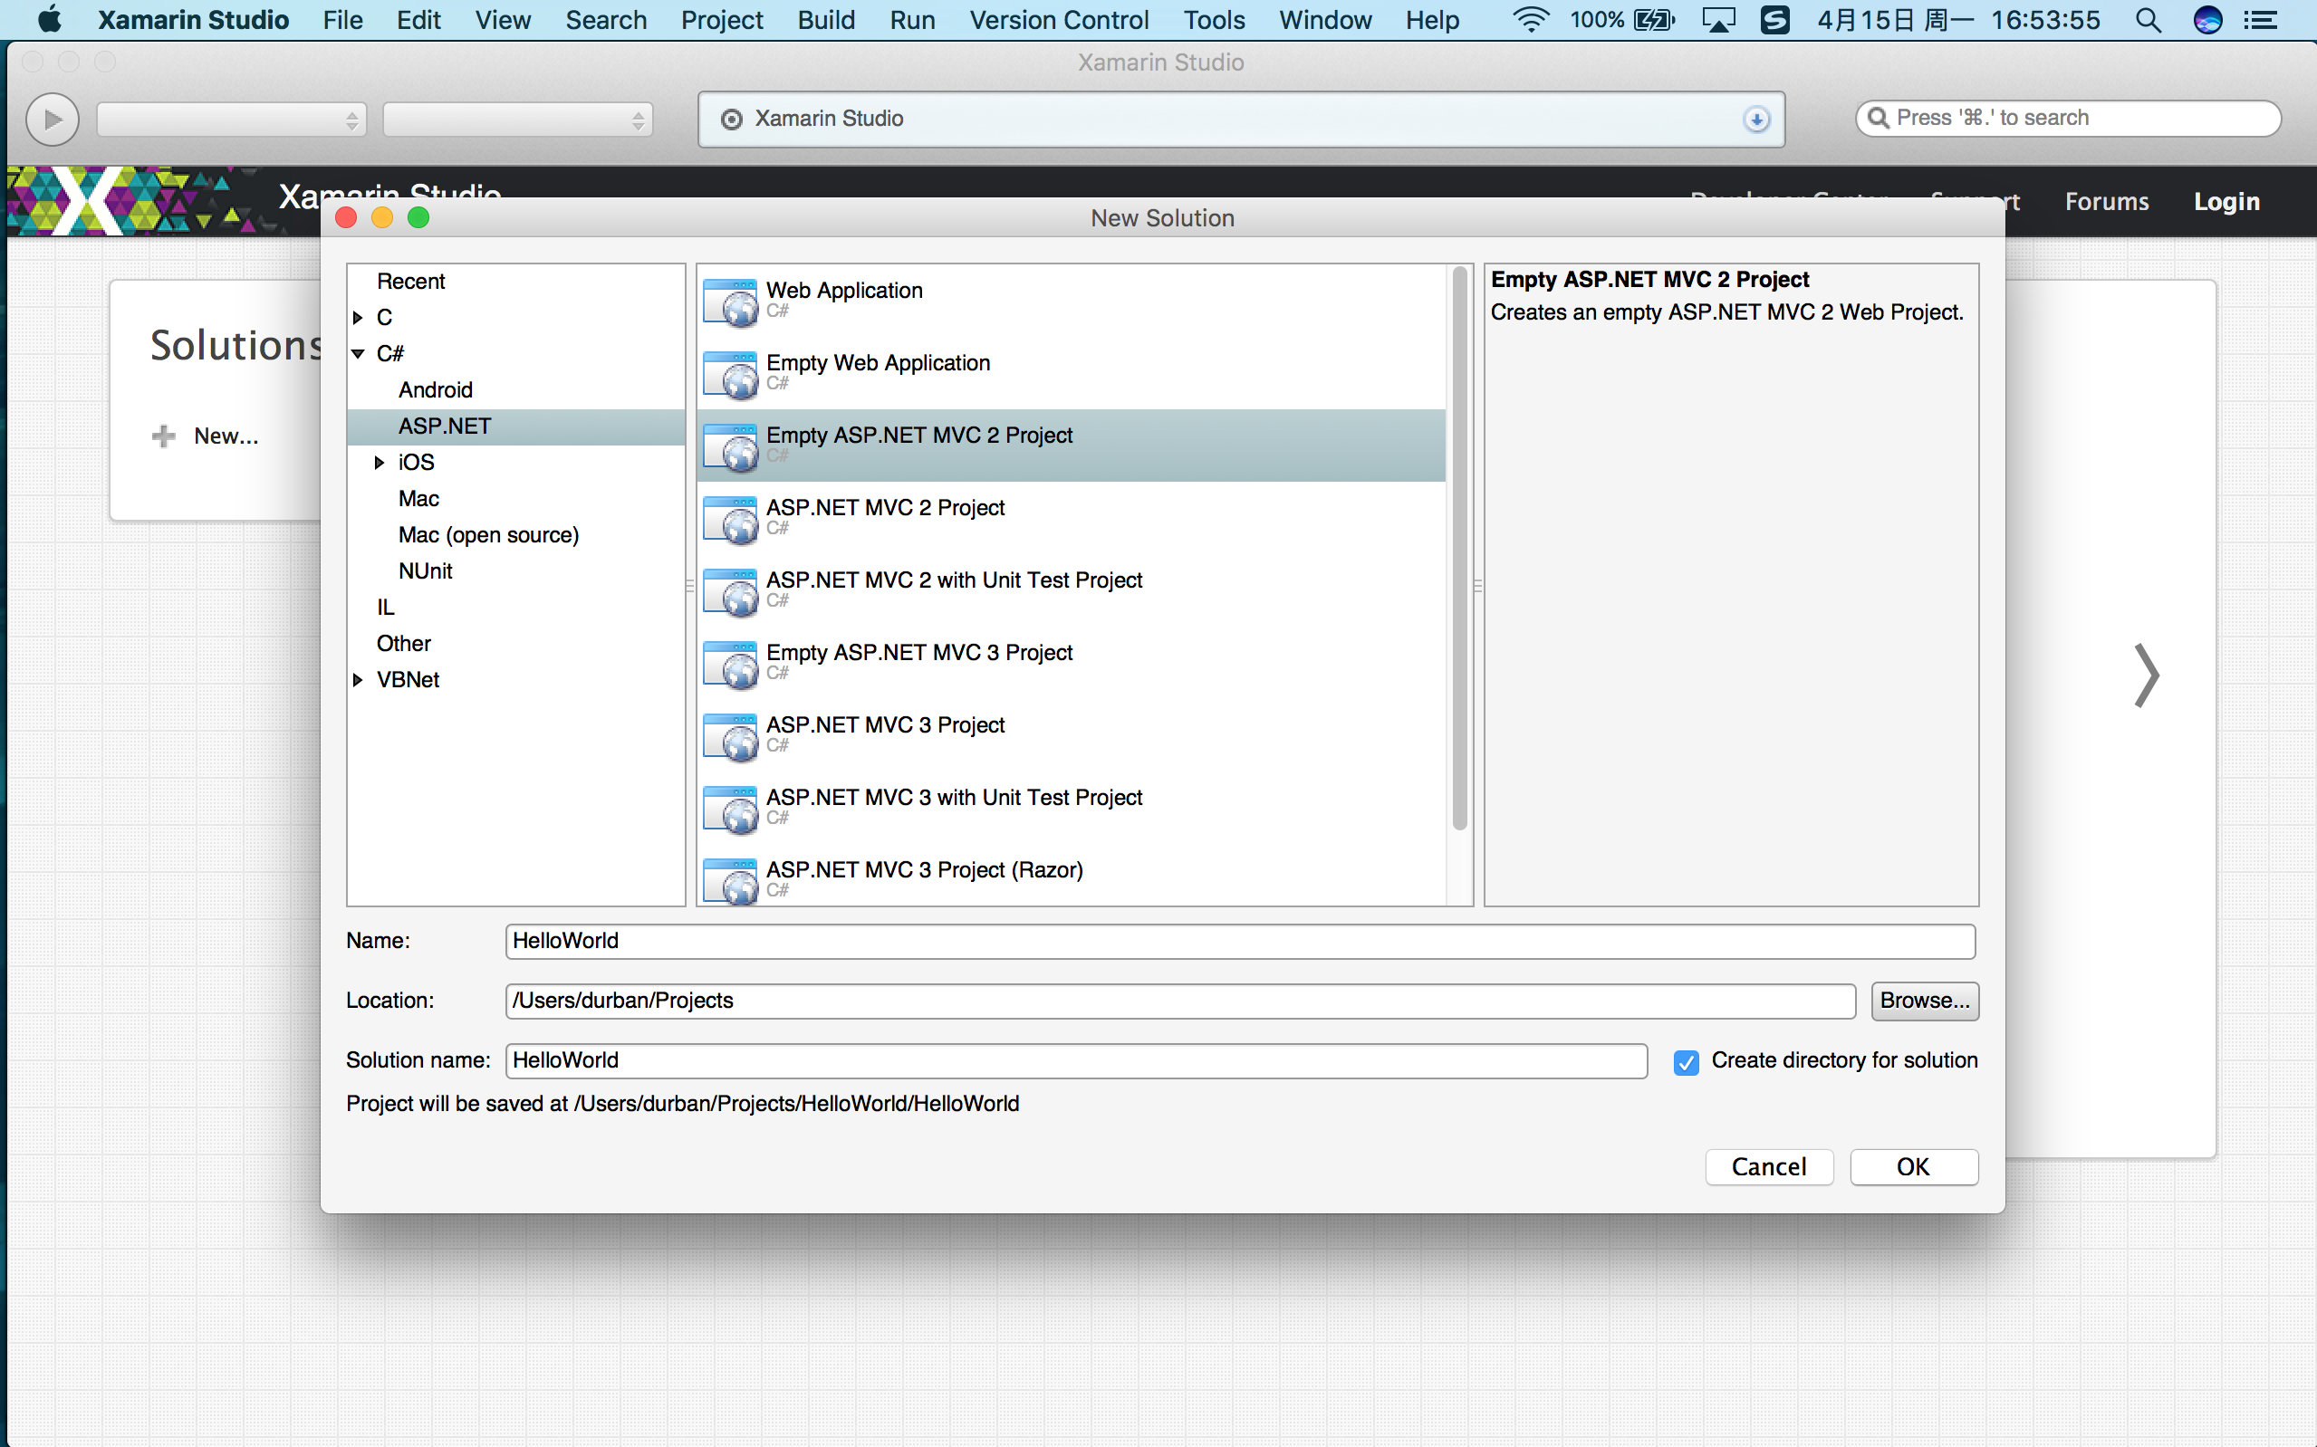Click the status circle icon beside Xamarin Studio
The height and width of the screenshot is (1447, 2317).
[x=731, y=120]
